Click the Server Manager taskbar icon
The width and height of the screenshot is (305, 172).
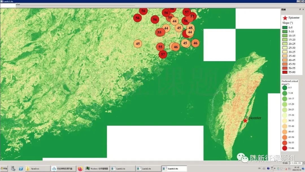tap(13, 169)
